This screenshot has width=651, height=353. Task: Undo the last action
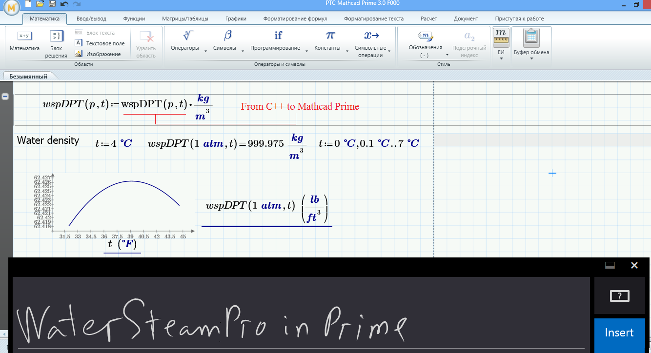[64, 4]
